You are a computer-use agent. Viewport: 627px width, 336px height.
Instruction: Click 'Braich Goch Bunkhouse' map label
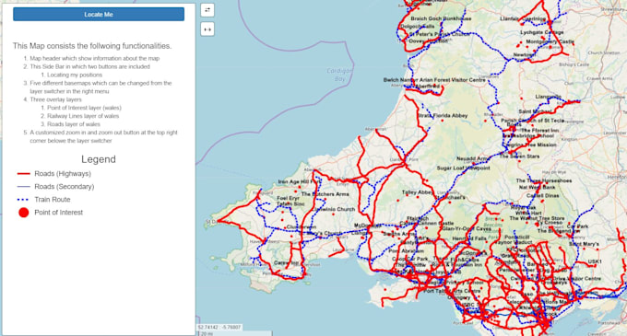tap(441, 18)
